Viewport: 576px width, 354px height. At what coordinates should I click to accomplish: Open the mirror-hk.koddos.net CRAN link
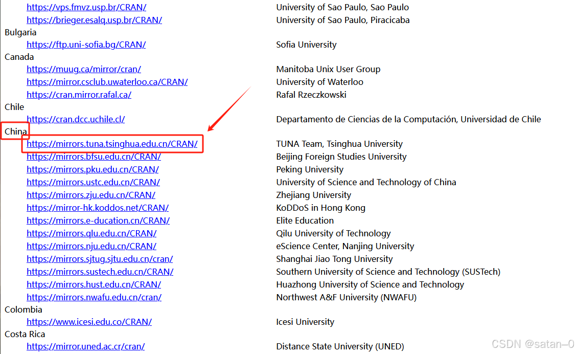click(97, 208)
